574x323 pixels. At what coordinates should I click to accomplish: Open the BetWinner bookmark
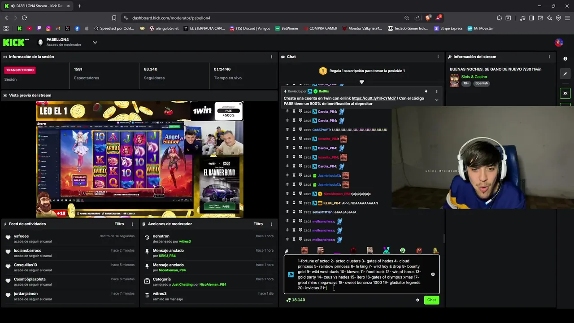click(x=286, y=28)
